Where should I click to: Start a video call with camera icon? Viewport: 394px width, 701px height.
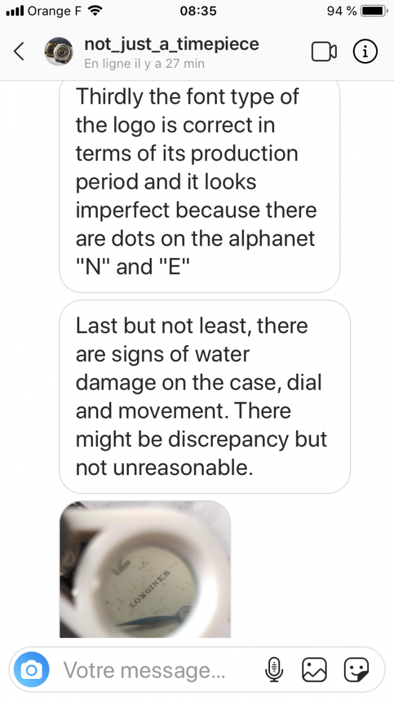tap(324, 52)
